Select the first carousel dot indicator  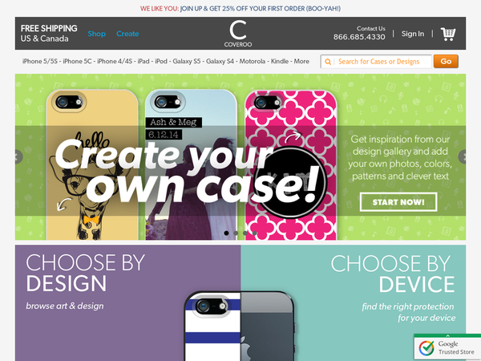[x=226, y=233]
